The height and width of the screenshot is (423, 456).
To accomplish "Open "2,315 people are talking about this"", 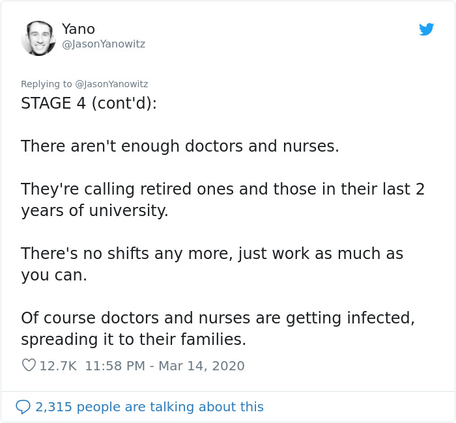I will 149,407.
